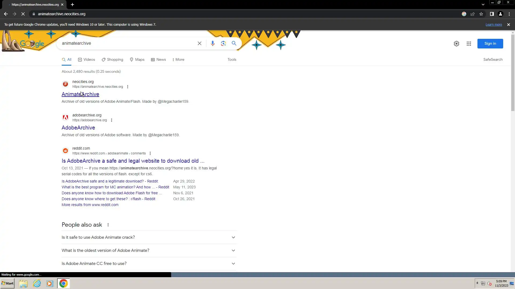Clear the search box with X icon
The image size is (515, 289).
(199, 43)
